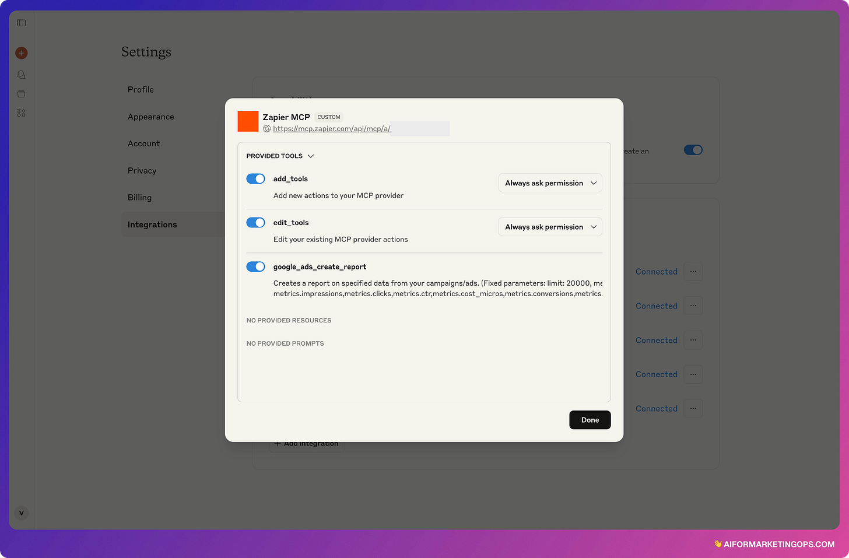The width and height of the screenshot is (849, 558).
Task: Click the Add integration button behind dialog
Action: 307,443
